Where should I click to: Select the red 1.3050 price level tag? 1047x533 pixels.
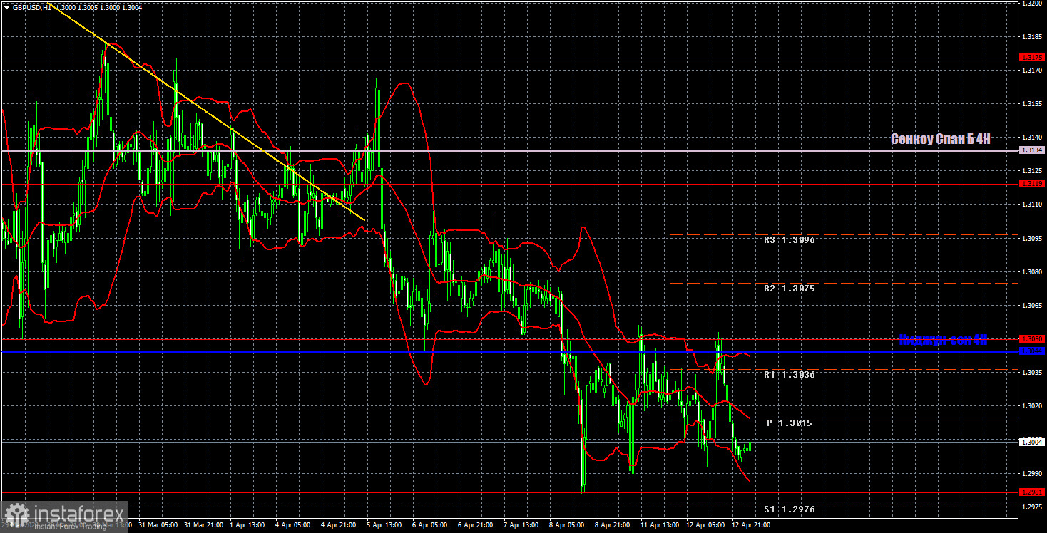pos(1031,339)
